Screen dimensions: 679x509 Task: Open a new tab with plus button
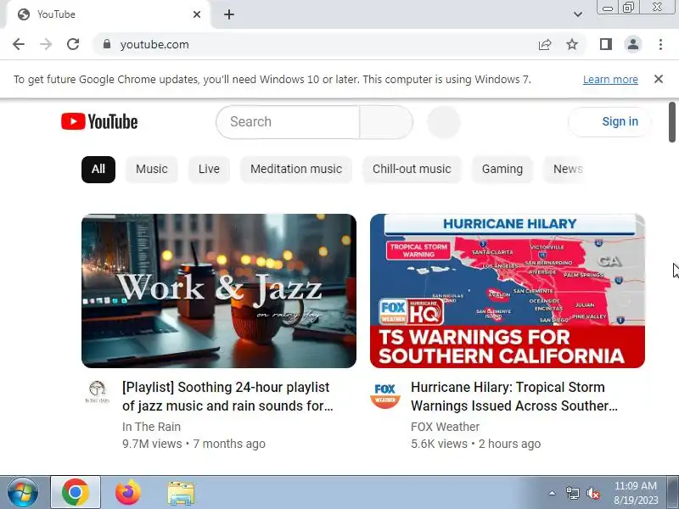pyautogui.click(x=229, y=14)
